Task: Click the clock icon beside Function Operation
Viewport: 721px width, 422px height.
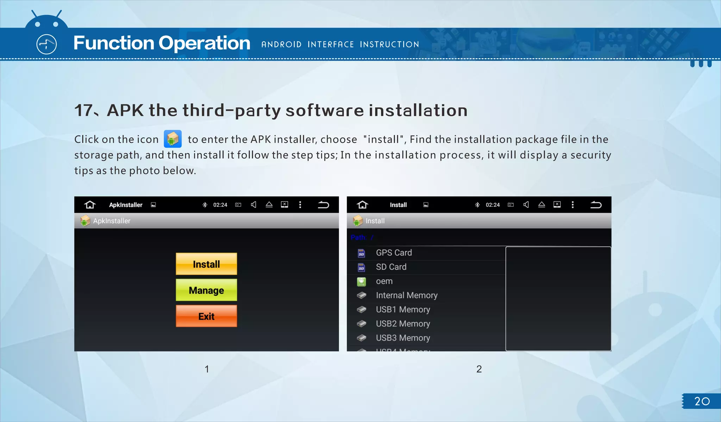Action: (x=46, y=44)
